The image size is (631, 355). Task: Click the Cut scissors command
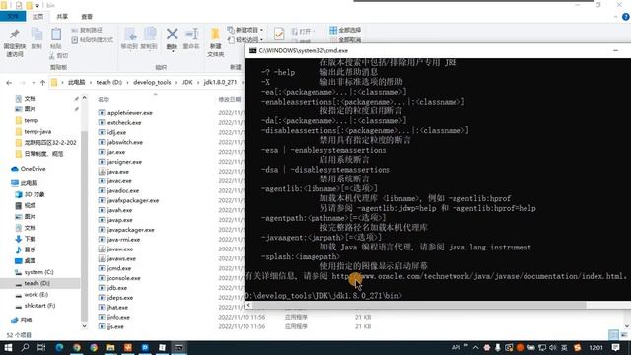click(x=59, y=56)
